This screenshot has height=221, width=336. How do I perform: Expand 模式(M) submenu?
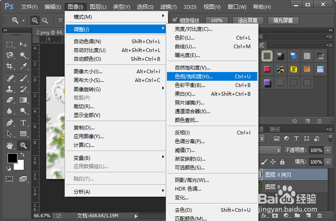point(116,17)
